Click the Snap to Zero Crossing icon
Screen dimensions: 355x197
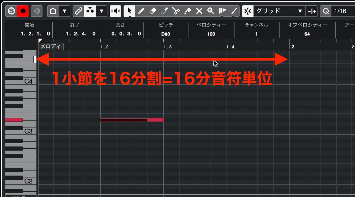[x=311, y=11]
